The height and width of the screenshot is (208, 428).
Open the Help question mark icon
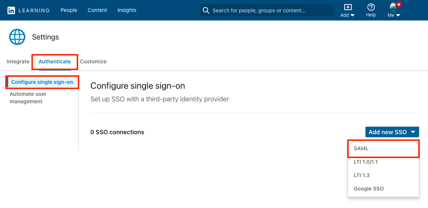(x=371, y=7)
